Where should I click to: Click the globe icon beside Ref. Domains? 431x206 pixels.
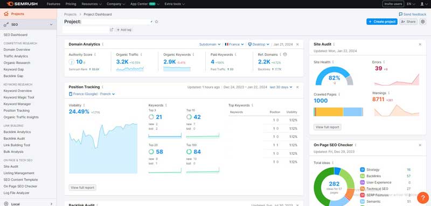click(285, 54)
